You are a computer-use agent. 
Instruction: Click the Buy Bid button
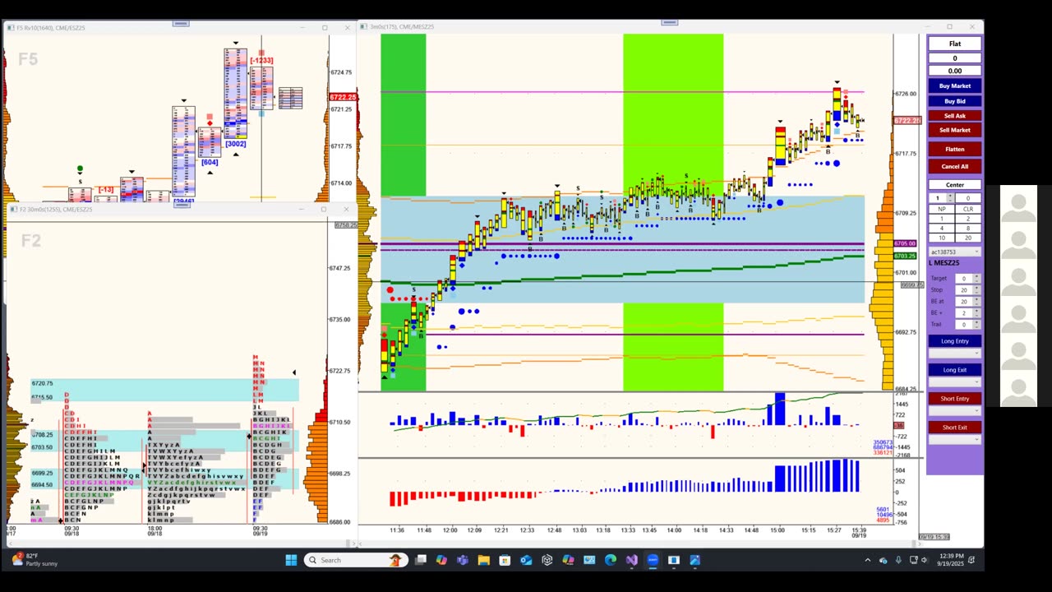954,101
